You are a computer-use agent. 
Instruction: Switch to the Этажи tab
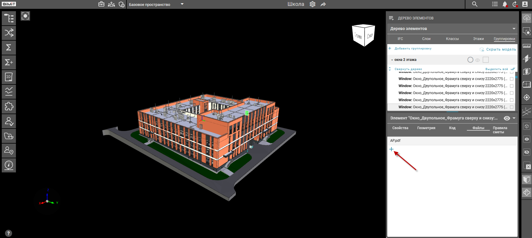478,39
